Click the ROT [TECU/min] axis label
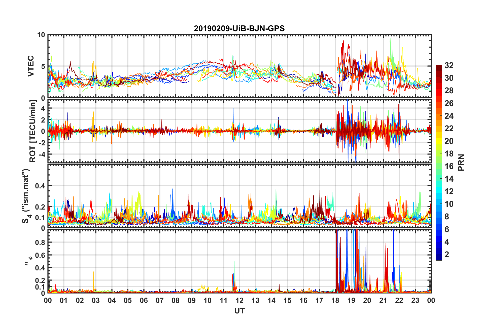Image resolution: width=479 pixels, height=325 pixels. (33, 131)
